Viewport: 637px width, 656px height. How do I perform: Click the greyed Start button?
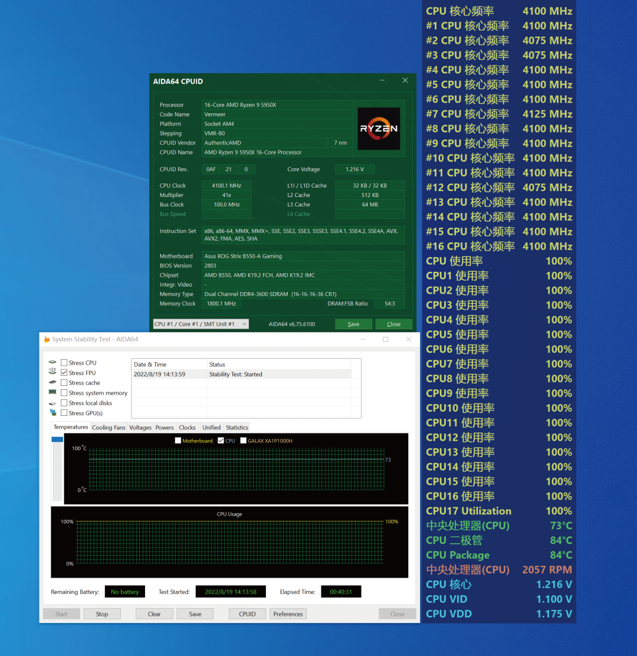[61, 614]
